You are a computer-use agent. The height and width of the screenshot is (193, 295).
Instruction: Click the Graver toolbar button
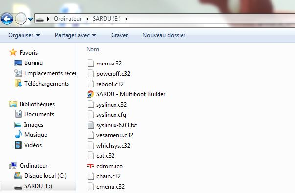point(119,35)
